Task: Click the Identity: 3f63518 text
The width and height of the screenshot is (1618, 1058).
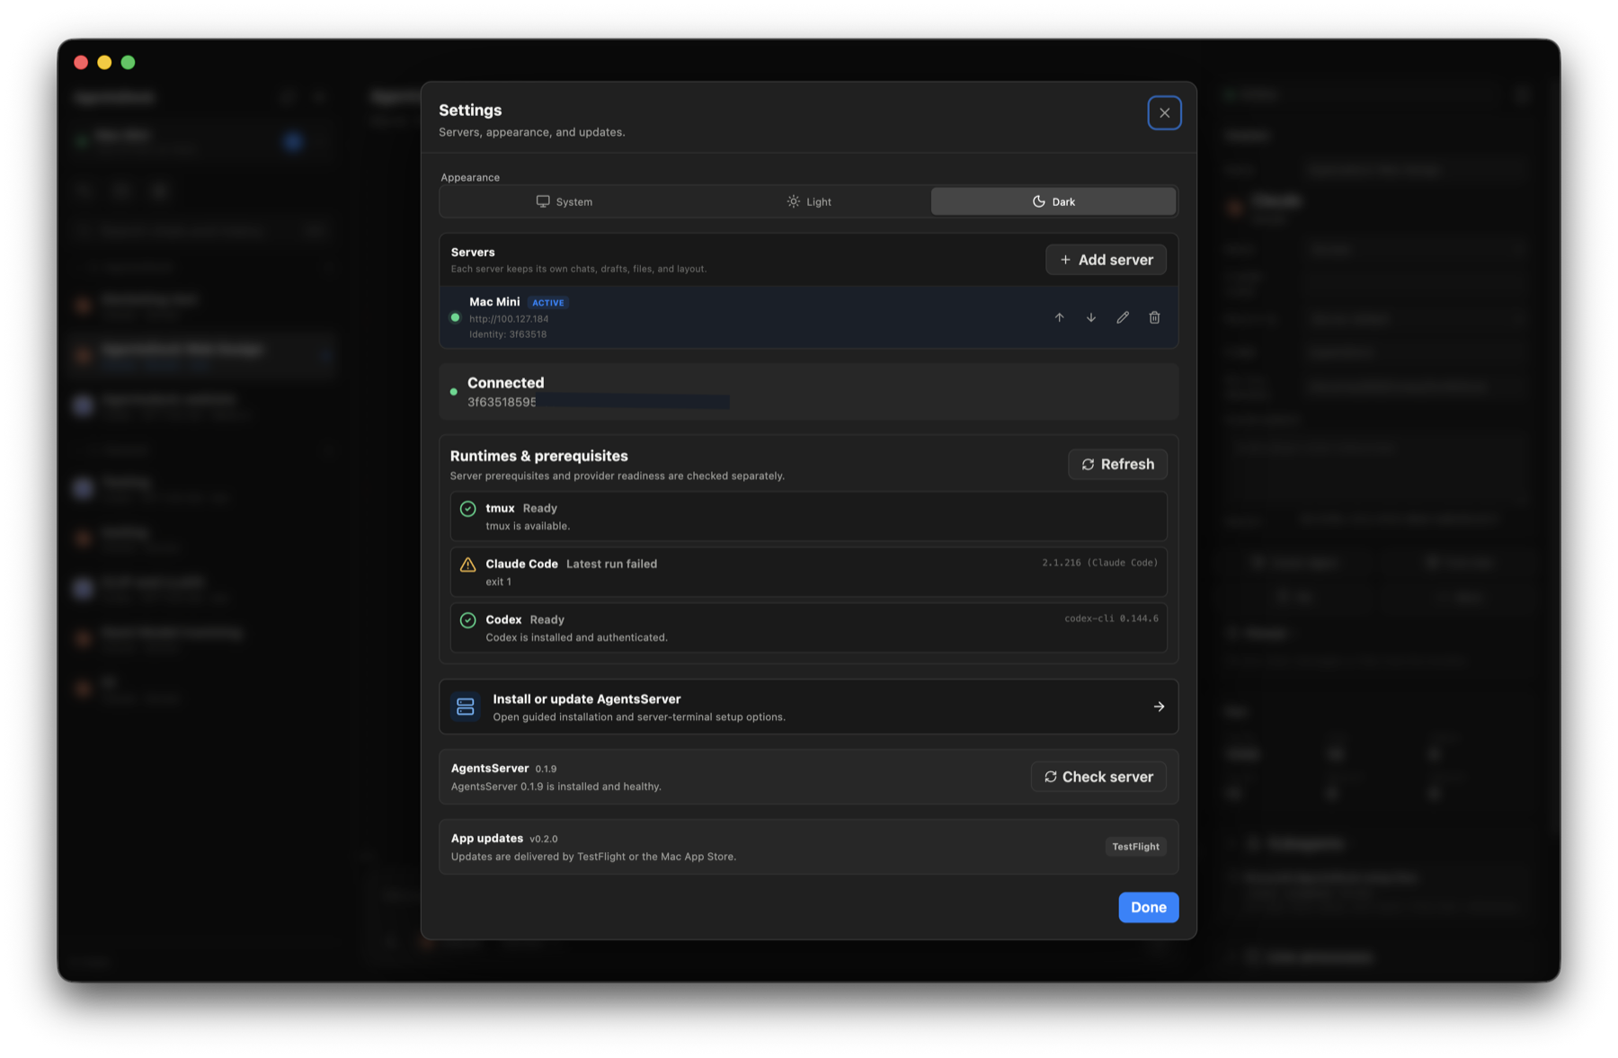Action: (508, 334)
